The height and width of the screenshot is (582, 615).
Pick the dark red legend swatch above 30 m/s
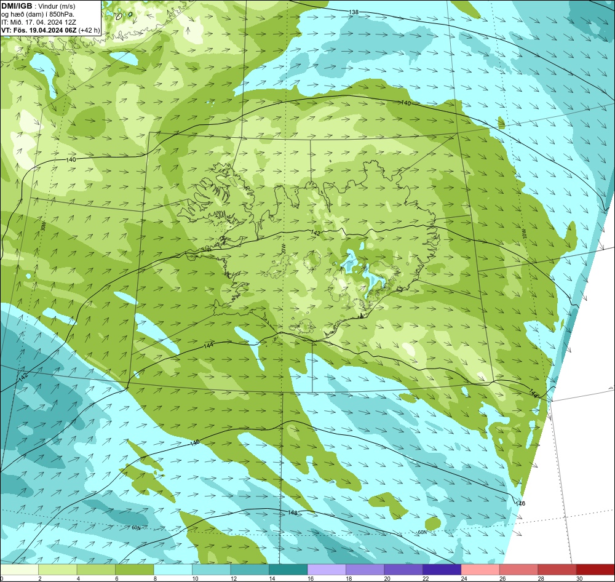tap(595, 570)
